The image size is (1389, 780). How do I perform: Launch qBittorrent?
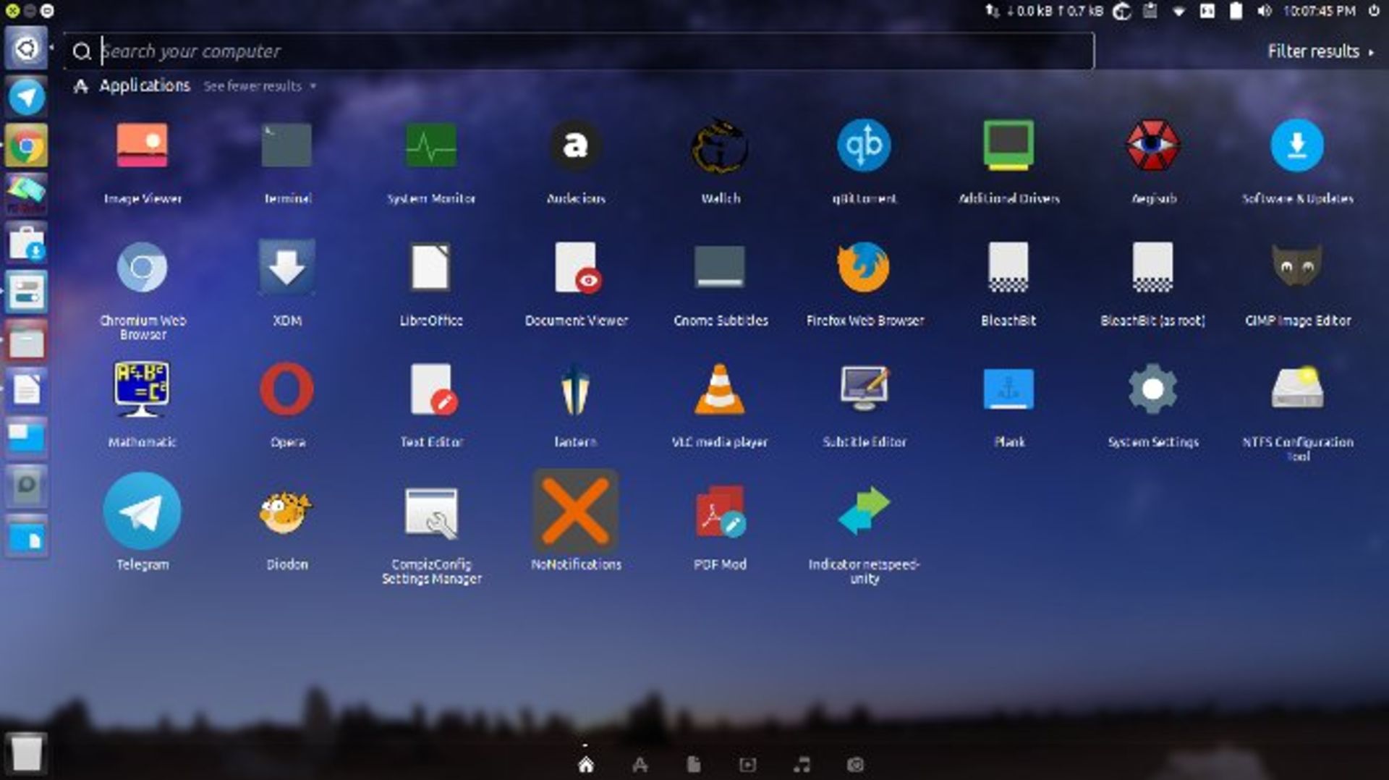coord(864,146)
